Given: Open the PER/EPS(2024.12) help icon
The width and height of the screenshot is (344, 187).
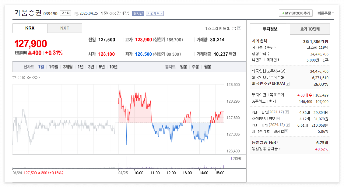Looking at the screenshot, I should (x=287, y=112).
